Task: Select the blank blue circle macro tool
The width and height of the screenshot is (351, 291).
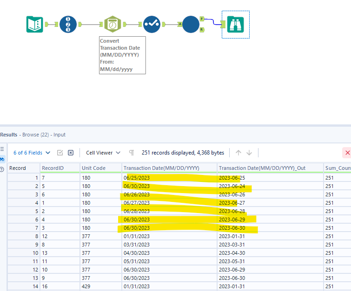Action: pos(191,24)
